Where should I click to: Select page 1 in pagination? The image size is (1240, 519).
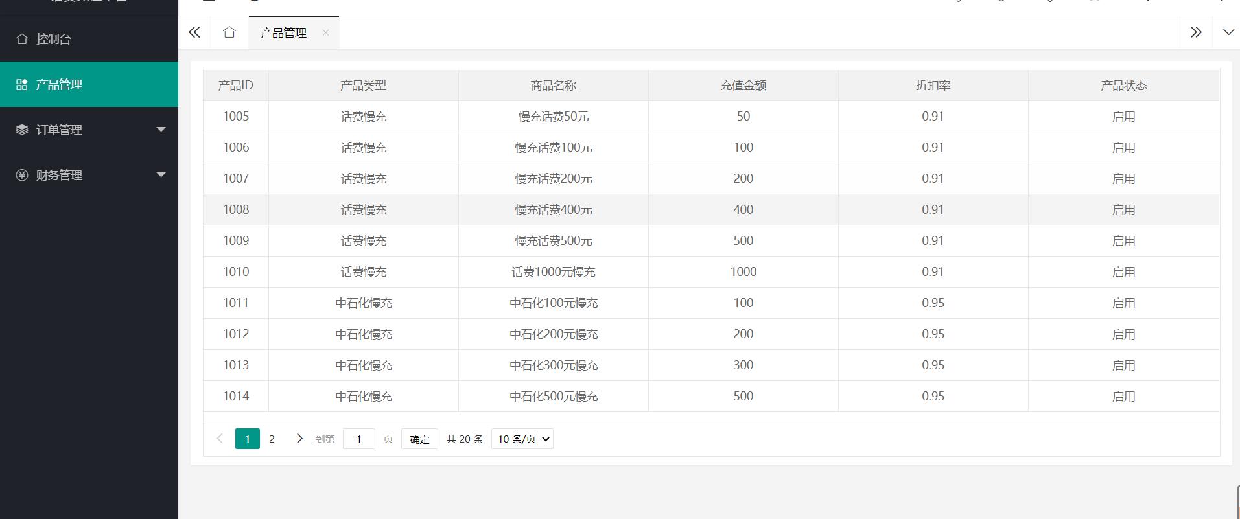click(x=248, y=439)
